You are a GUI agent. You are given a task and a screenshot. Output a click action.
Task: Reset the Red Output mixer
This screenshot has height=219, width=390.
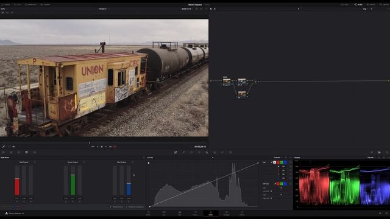[35, 162]
